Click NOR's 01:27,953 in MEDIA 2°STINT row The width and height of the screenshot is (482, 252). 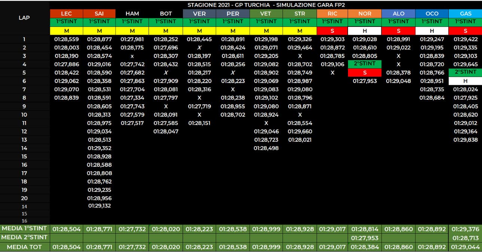pyautogui.click(x=364, y=238)
